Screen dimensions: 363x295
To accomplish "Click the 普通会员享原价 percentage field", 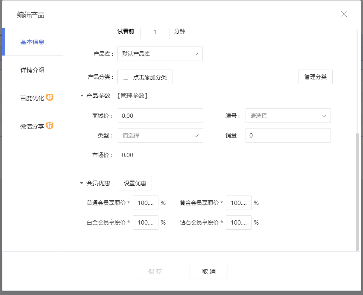I will point(145,203).
